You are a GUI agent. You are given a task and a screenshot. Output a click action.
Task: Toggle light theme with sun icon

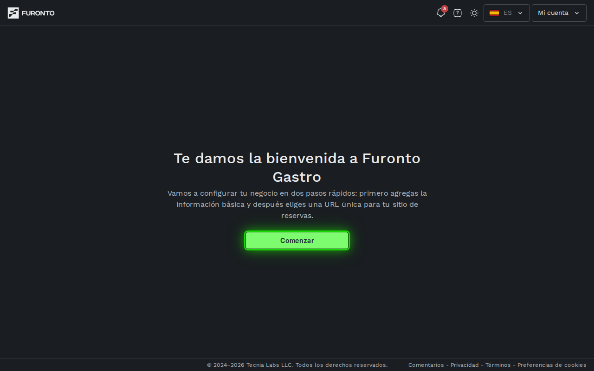tap(474, 13)
